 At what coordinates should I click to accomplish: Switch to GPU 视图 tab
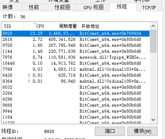pos(93,7)
